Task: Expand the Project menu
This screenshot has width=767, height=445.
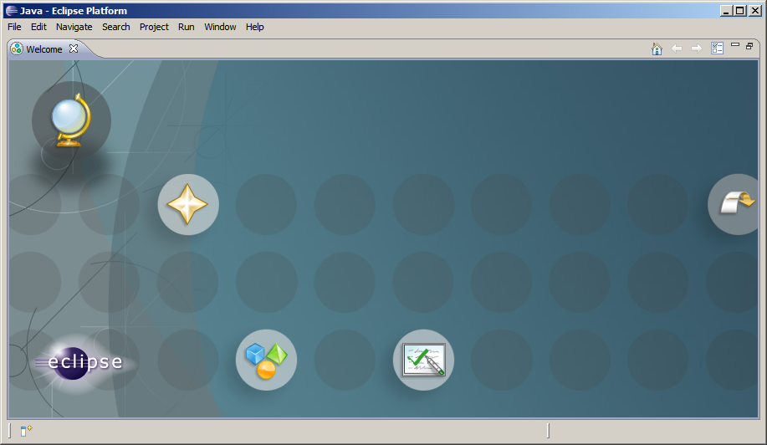Action: coord(154,27)
